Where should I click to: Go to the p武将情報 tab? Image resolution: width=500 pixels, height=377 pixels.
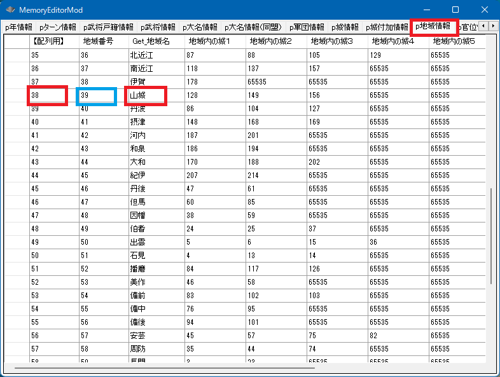click(x=158, y=27)
